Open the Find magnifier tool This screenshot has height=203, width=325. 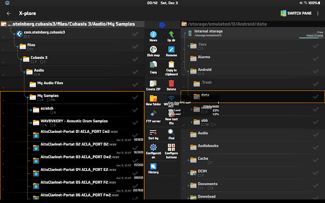click(x=171, y=134)
